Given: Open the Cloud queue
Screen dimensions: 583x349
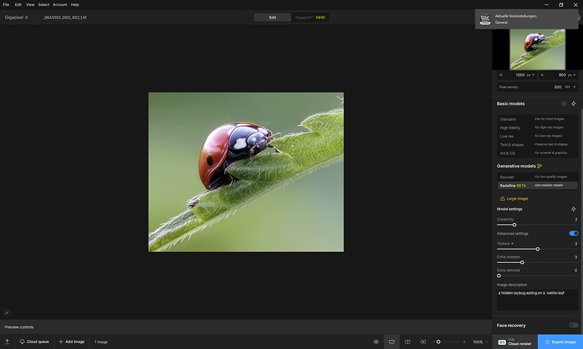Looking at the screenshot, I should click(34, 341).
